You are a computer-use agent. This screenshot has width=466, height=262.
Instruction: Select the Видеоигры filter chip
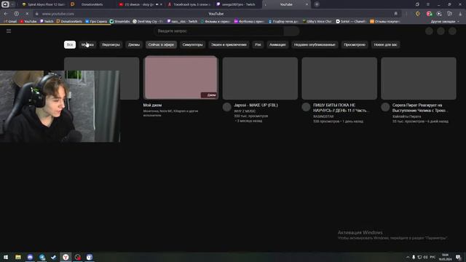click(111, 44)
